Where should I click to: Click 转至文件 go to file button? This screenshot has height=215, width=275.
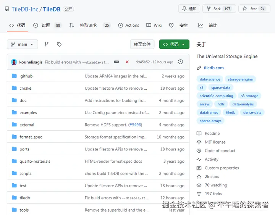point(142,44)
